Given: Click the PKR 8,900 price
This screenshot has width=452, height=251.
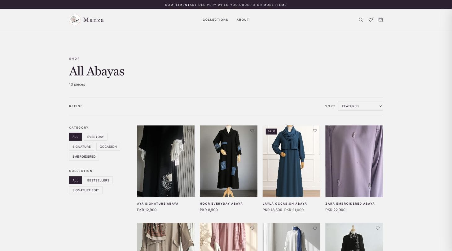Looking at the screenshot, I should [209, 210].
